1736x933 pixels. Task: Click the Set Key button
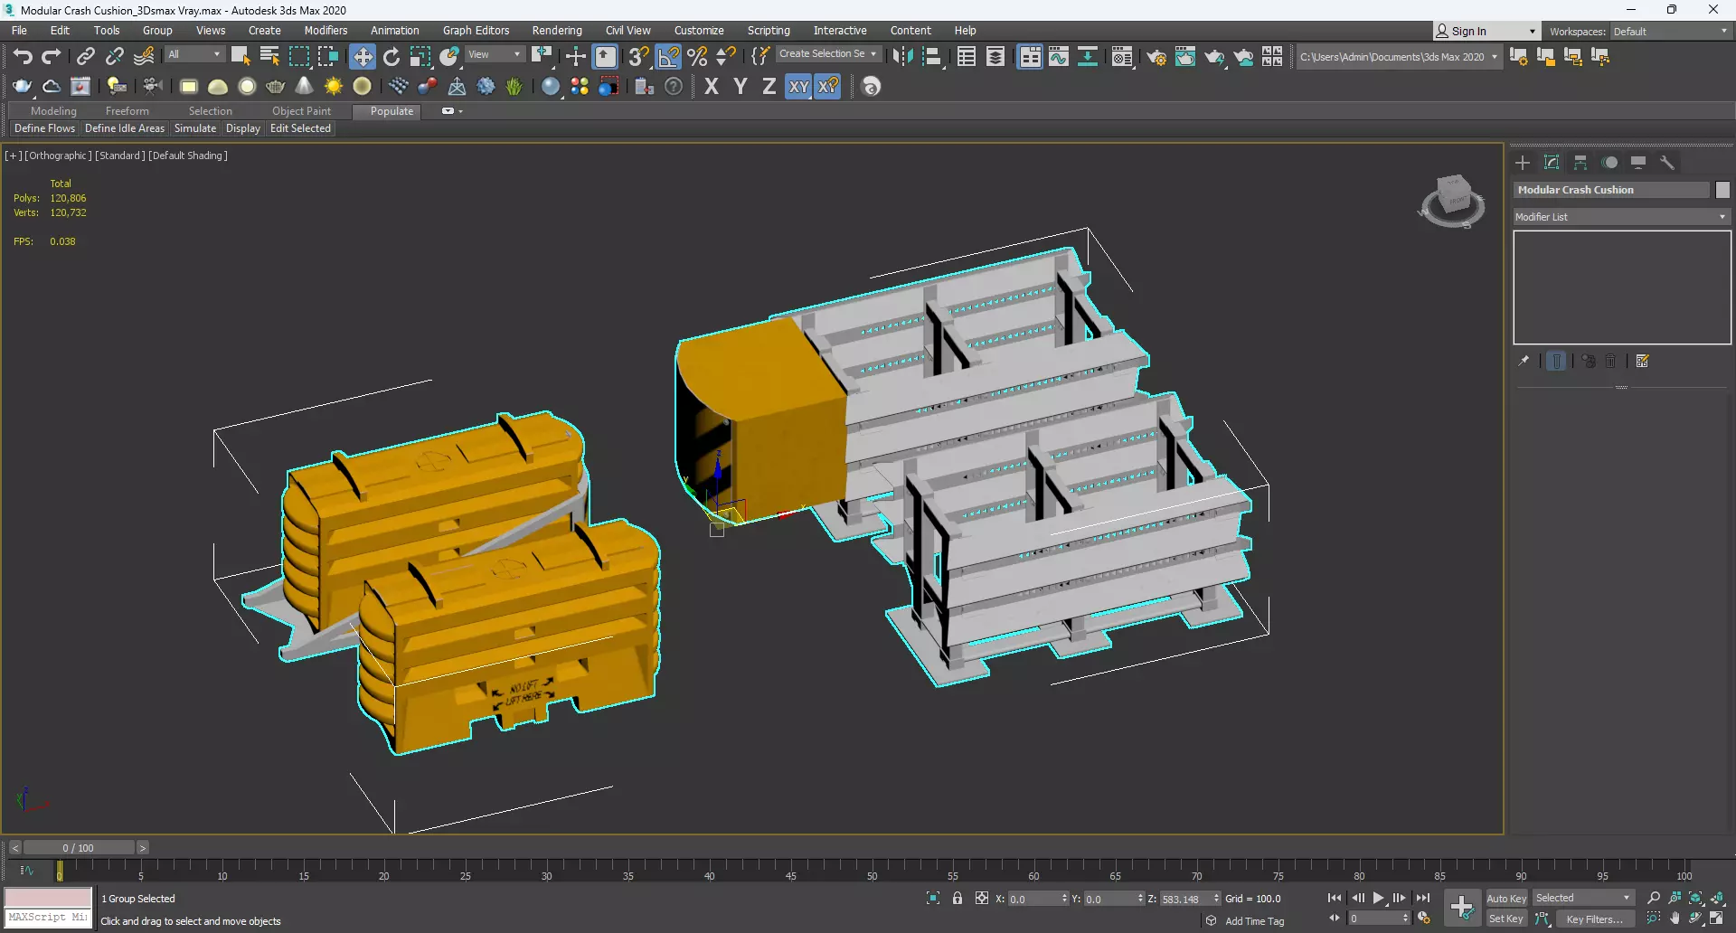pos(1506,919)
